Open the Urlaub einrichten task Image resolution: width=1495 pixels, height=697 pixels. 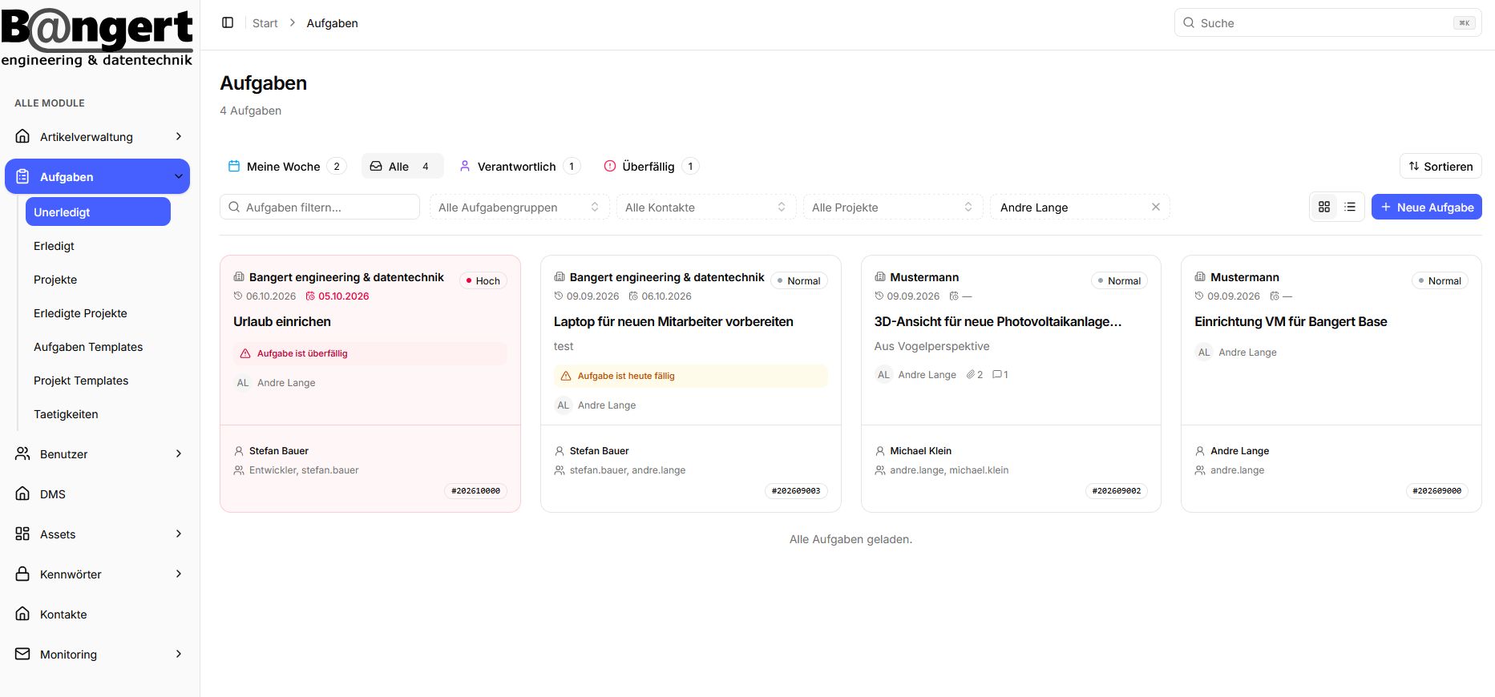tap(282, 321)
